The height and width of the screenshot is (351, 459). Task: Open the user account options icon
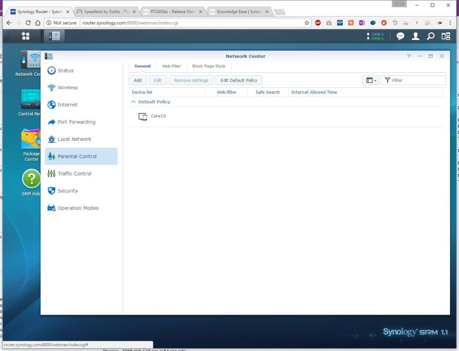point(416,36)
